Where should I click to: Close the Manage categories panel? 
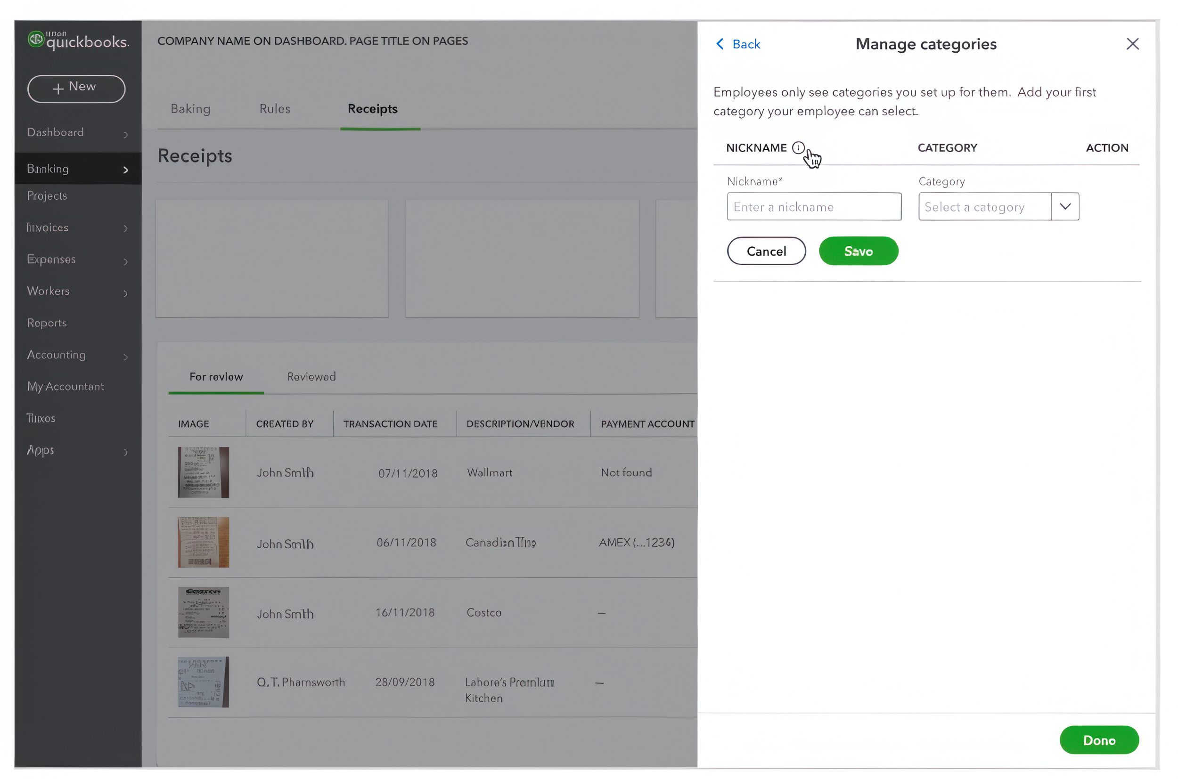tap(1132, 44)
